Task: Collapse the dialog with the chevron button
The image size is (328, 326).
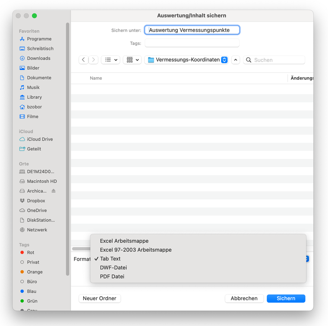Action: click(x=236, y=60)
